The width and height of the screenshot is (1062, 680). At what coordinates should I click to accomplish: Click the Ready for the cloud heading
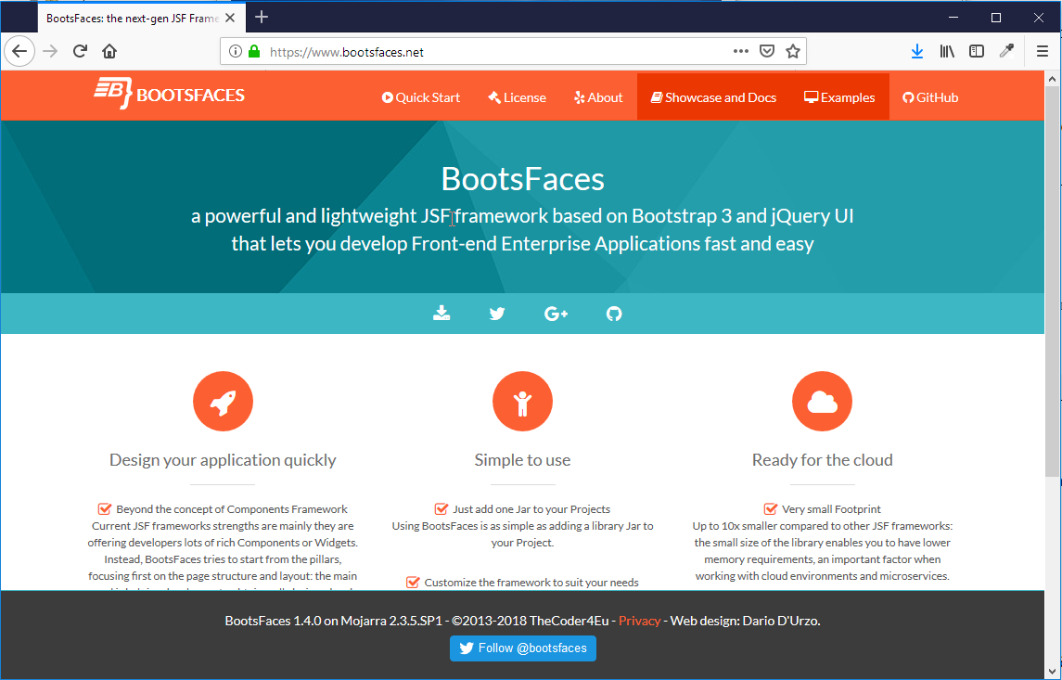point(822,460)
